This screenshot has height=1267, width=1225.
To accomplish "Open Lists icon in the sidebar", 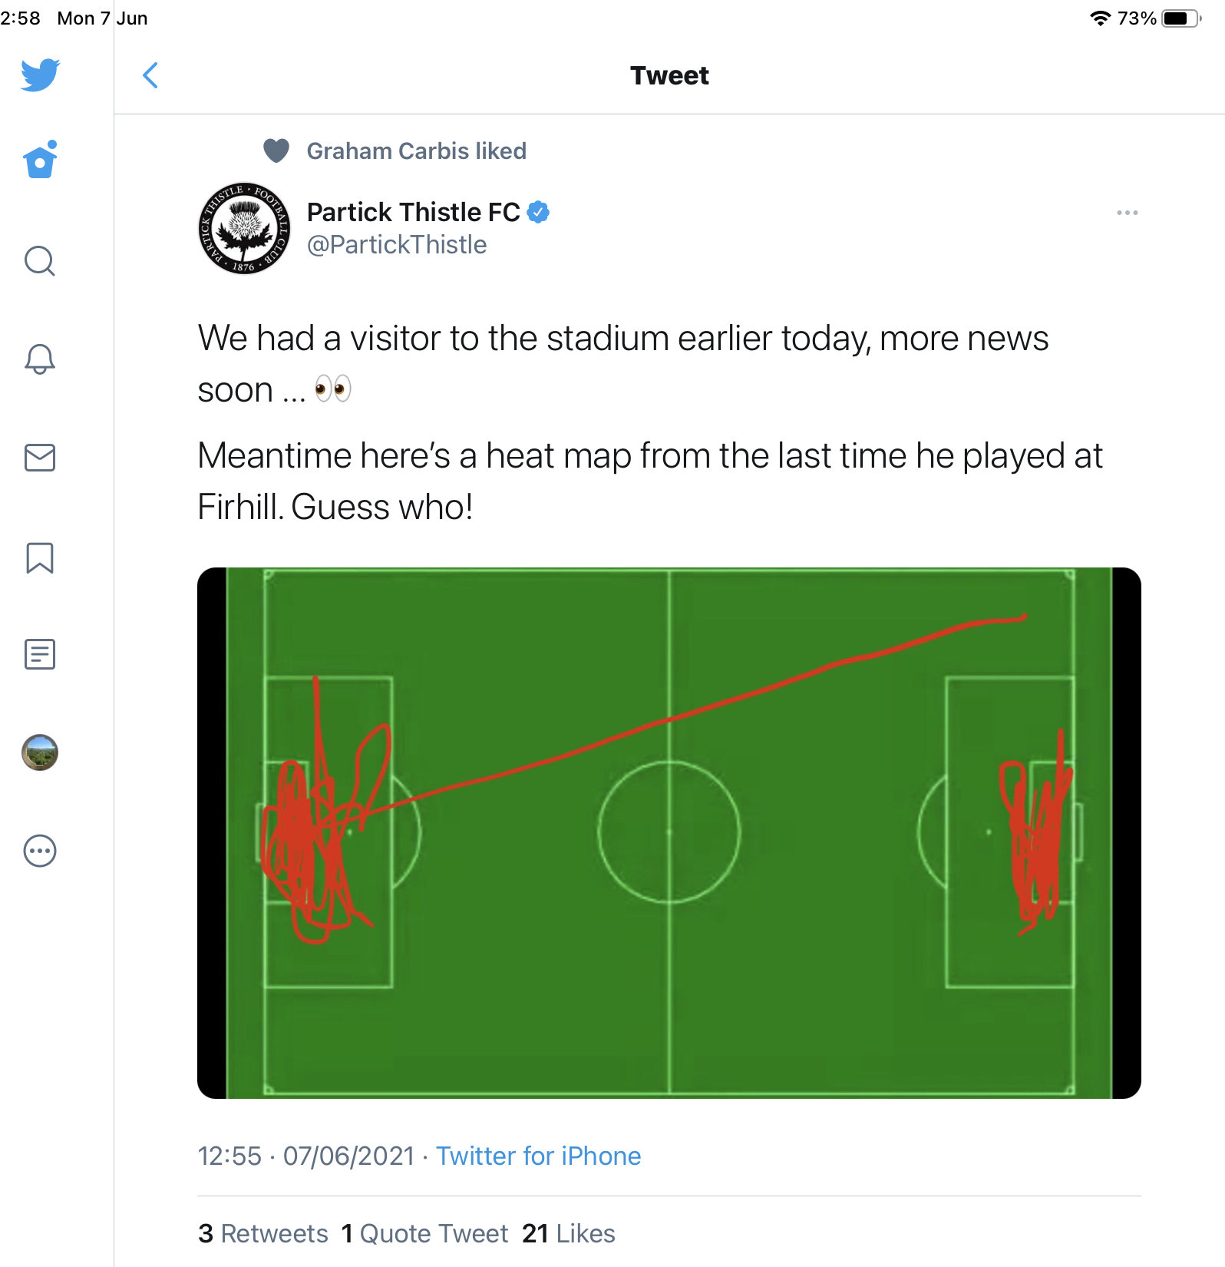I will click(x=40, y=654).
